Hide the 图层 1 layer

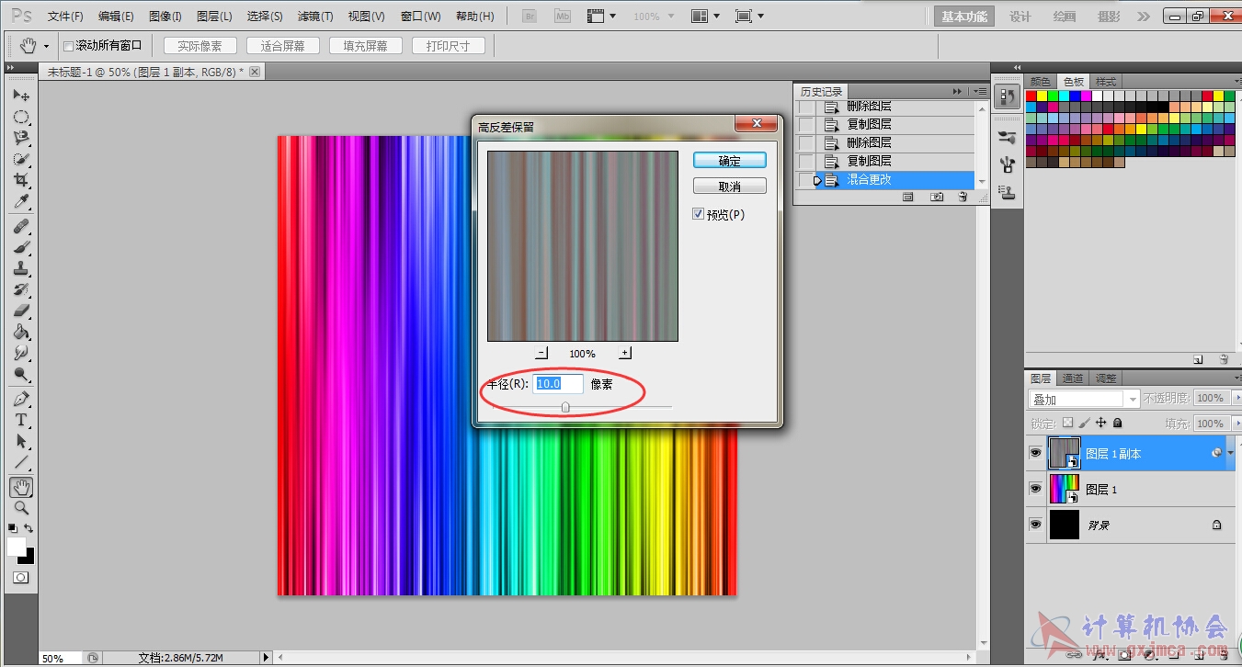pyautogui.click(x=1036, y=489)
